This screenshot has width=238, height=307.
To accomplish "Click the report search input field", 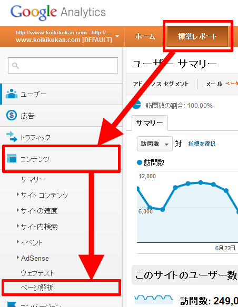I will [x=63, y=65].
